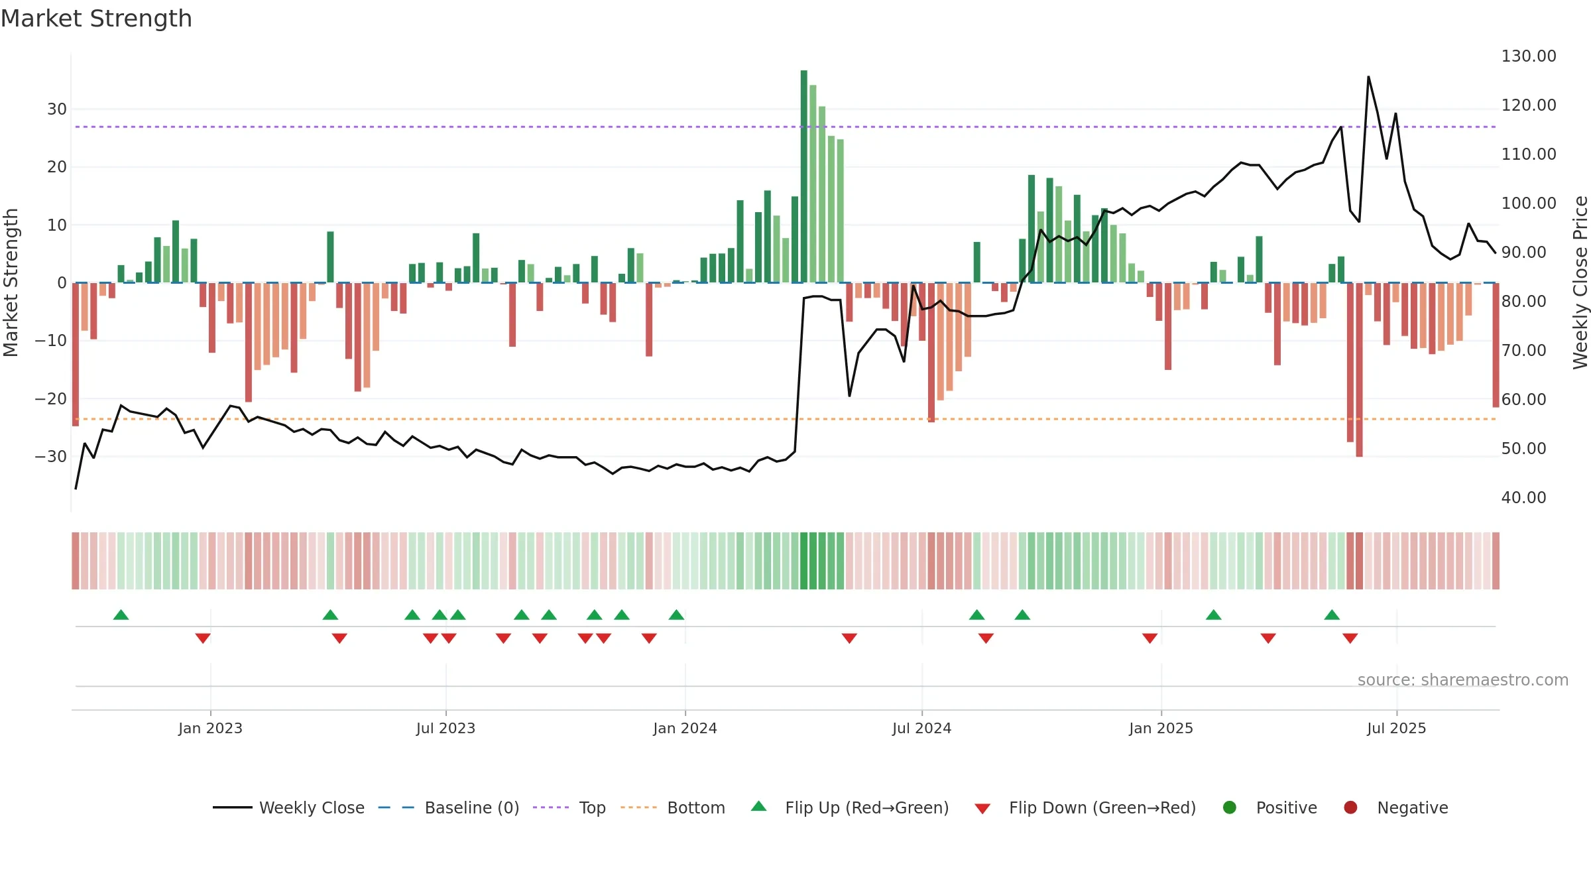Click the red flip-down marker at Jan 2023
Viewport: 1591px width, 895px height.
tap(203, 638)
